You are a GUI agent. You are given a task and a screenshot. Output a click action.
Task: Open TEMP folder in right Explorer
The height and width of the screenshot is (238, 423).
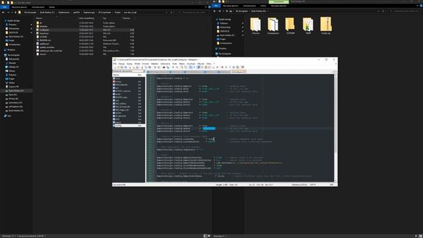click(308, 26)
